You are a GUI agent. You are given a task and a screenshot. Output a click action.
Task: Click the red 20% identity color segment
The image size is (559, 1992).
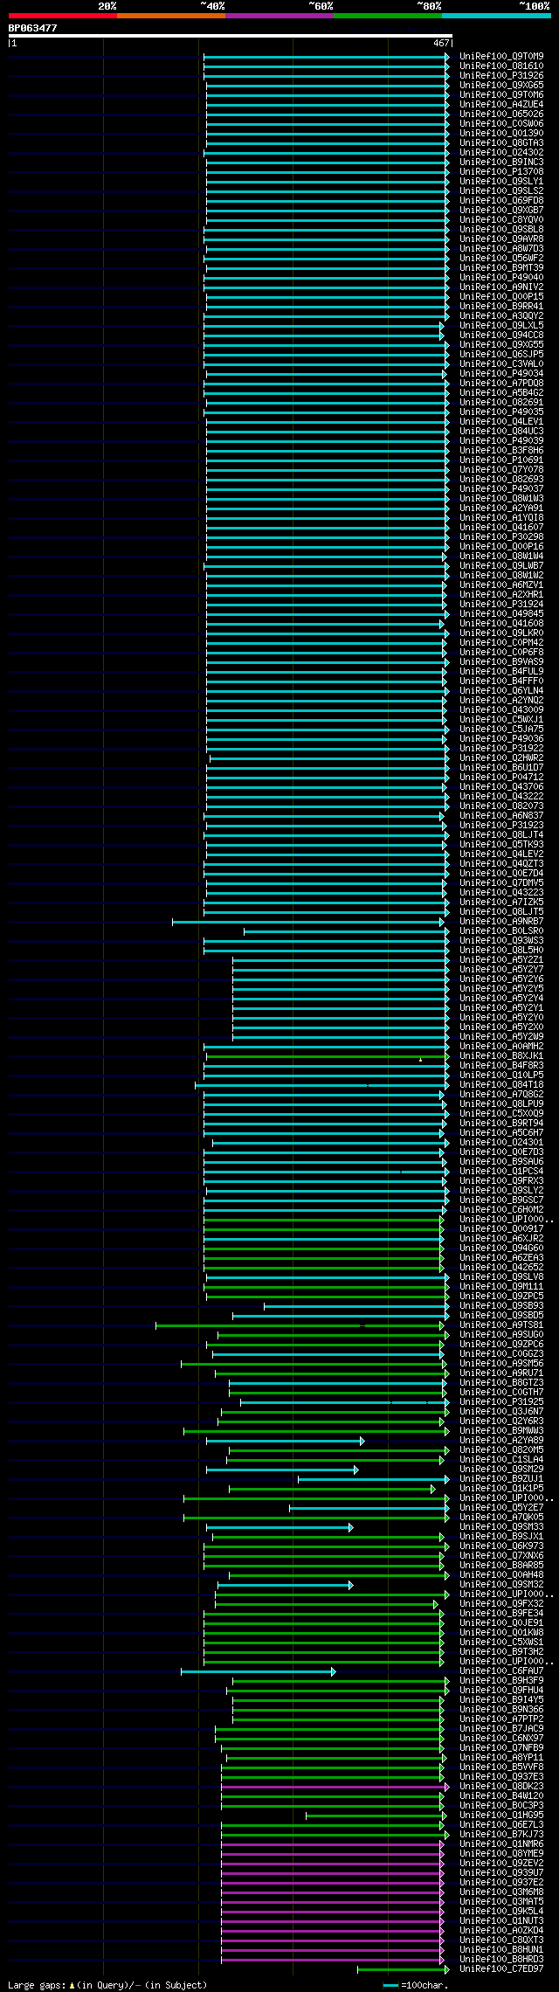point(63,16)
